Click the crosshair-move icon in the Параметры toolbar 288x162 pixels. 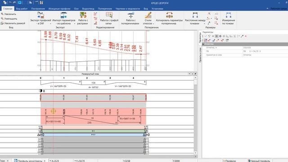coord(220,36)
